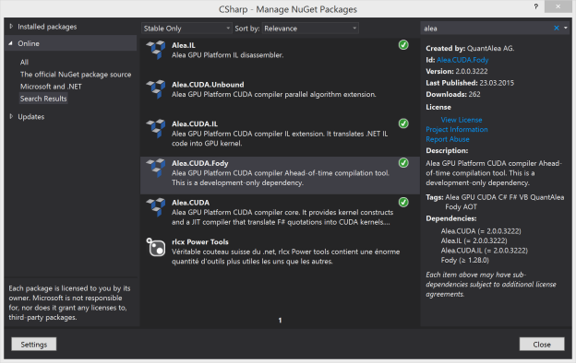This screenshot has width=576, height=363.
Task: Open the search history dropdown arrow
Action: point(565,28)
